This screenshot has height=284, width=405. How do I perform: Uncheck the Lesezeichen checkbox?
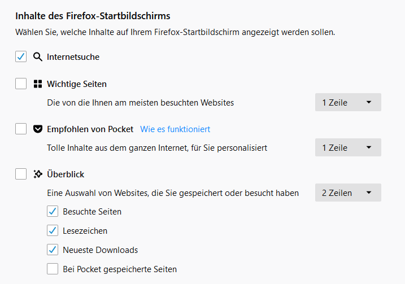(x=53, y=231)
